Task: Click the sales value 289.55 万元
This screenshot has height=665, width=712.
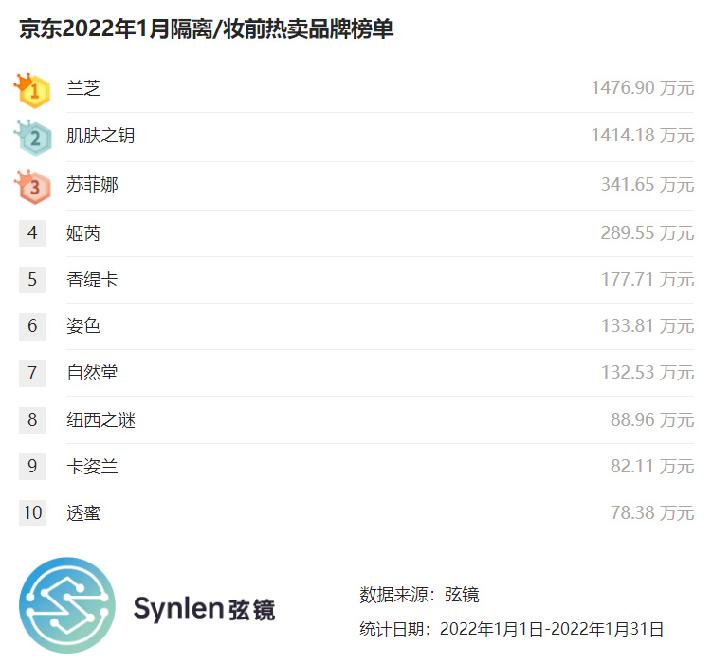Action: [648, 233]
